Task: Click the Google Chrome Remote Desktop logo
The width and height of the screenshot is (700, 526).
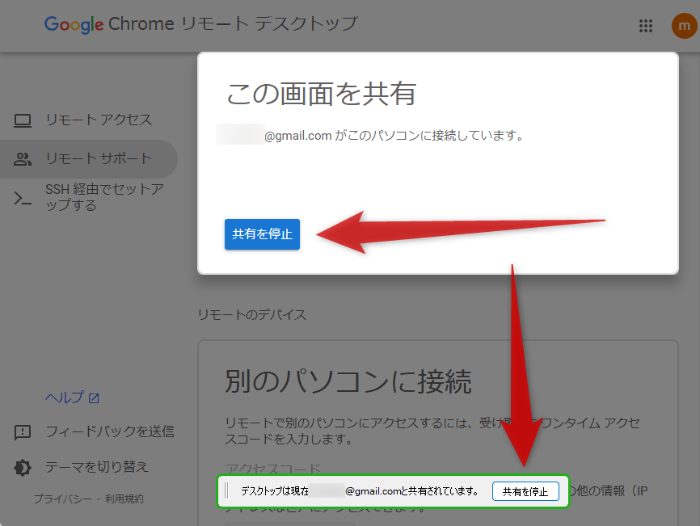Action: pyautogui.click(x=201, y=23)
